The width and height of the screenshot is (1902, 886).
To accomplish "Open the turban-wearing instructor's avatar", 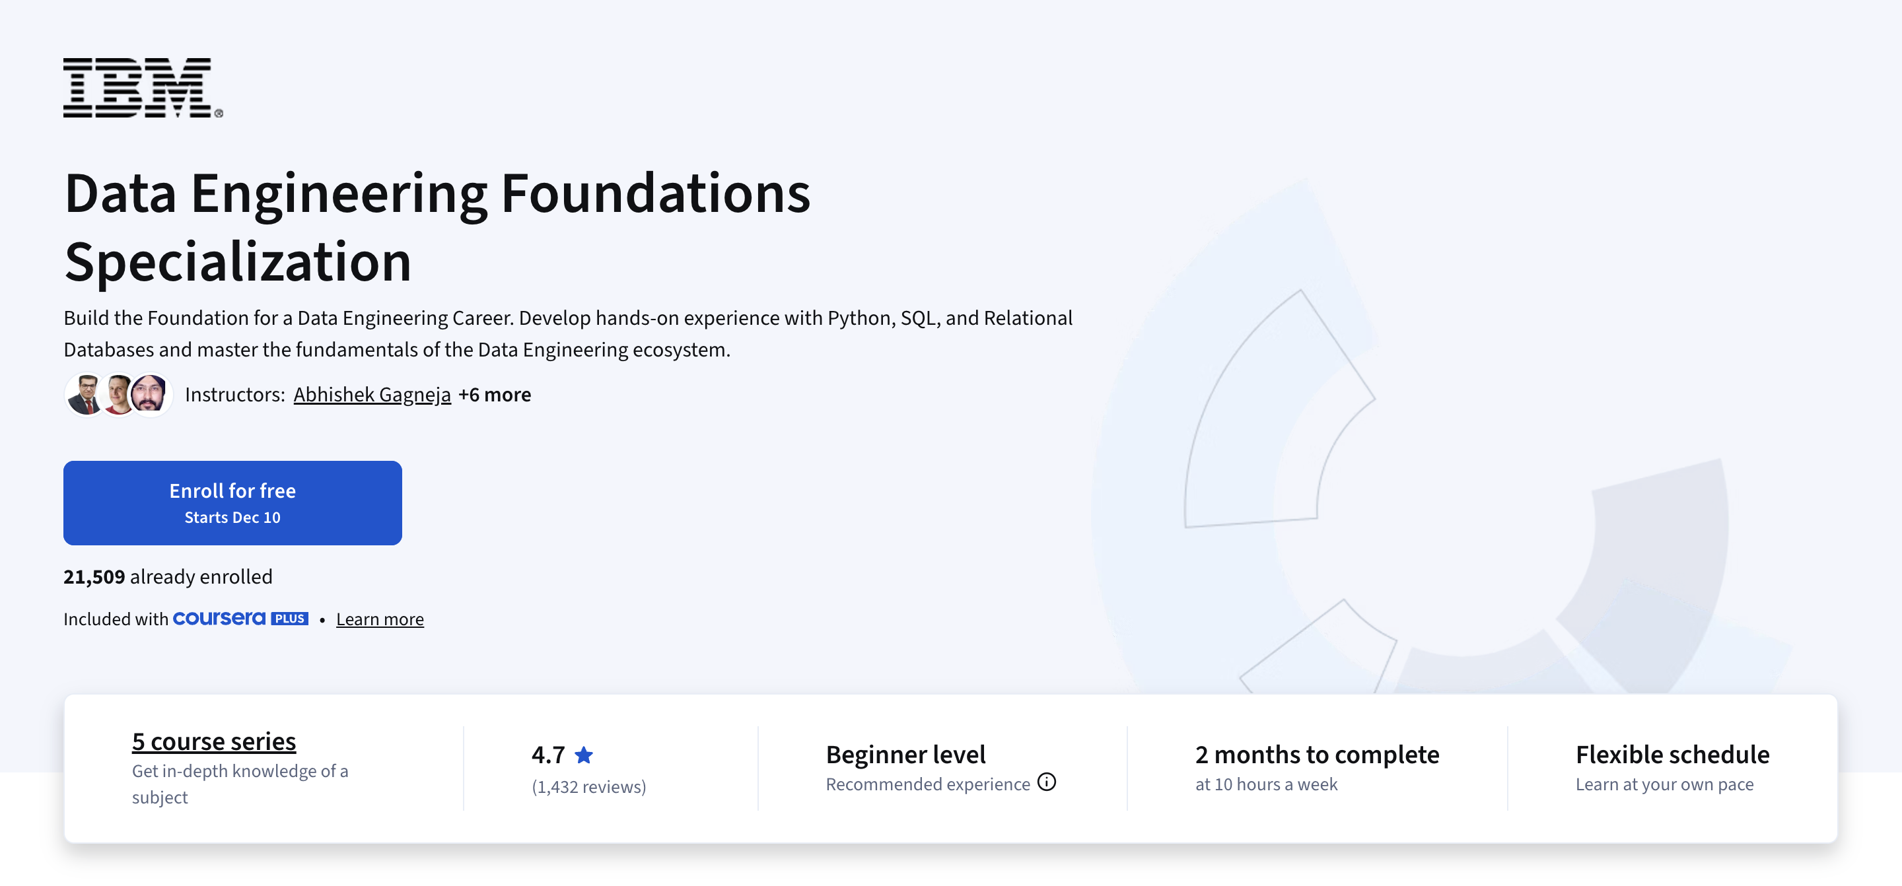I will tap(151, 394).
